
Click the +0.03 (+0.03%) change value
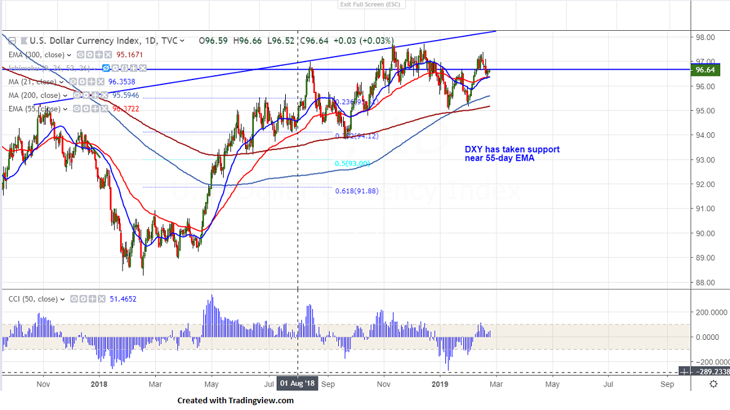pyautogui.click(x=363, y=41)
